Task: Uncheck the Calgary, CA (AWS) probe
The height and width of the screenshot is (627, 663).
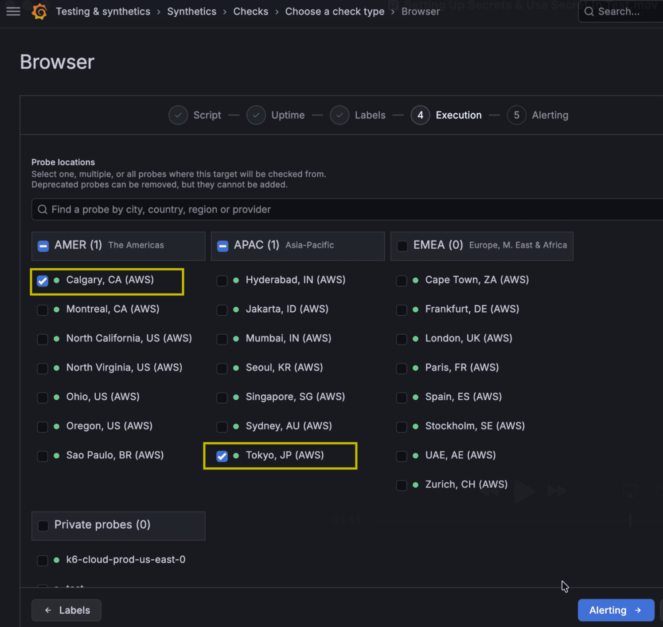Action: [42, 280]
